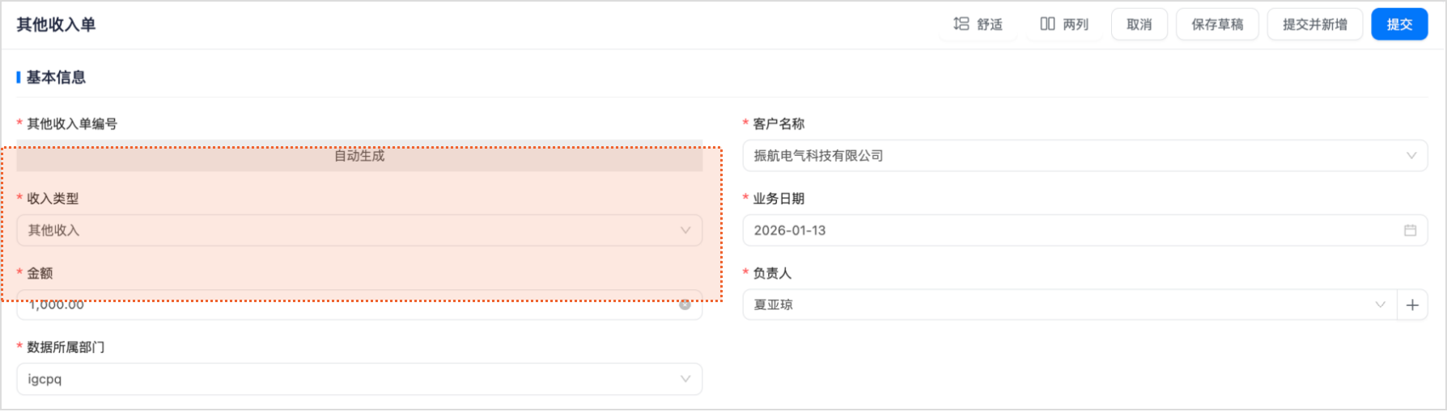1447x412 pixels.
Task: Click the chevron arrow in 客户名称 field
Action: tap(1411, 156)
